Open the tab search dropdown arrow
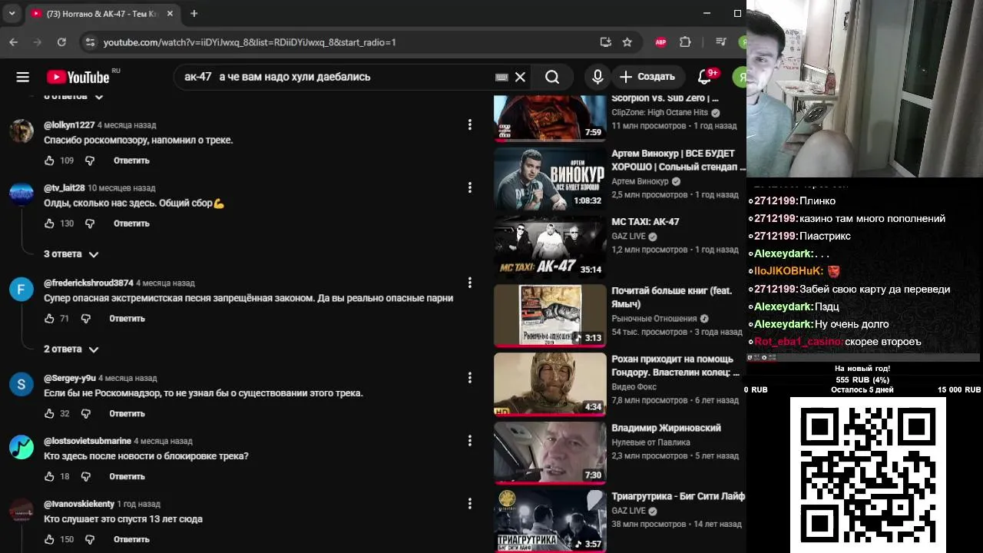Viewport: 983px width, 553px height. 12,13
